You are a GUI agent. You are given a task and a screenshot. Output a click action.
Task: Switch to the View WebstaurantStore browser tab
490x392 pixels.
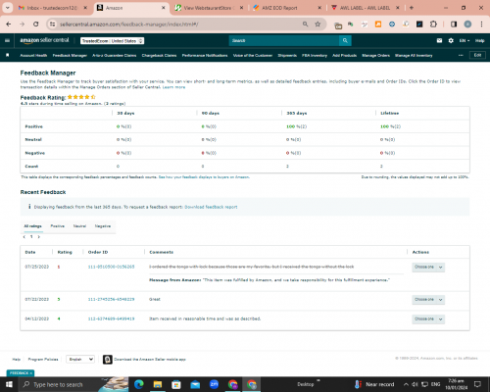(210, 8)
